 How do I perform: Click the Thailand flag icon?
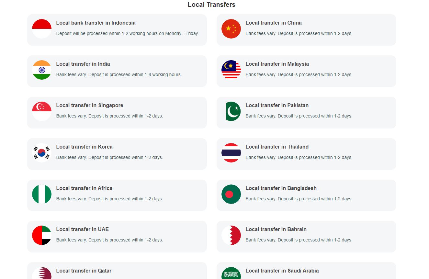click(x=231, y=153)
